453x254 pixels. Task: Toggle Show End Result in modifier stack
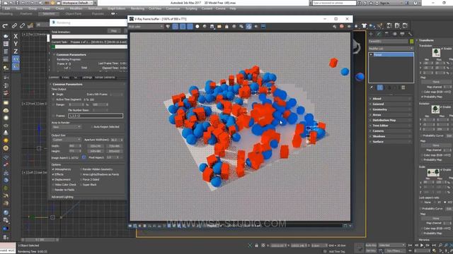point(380,87)
